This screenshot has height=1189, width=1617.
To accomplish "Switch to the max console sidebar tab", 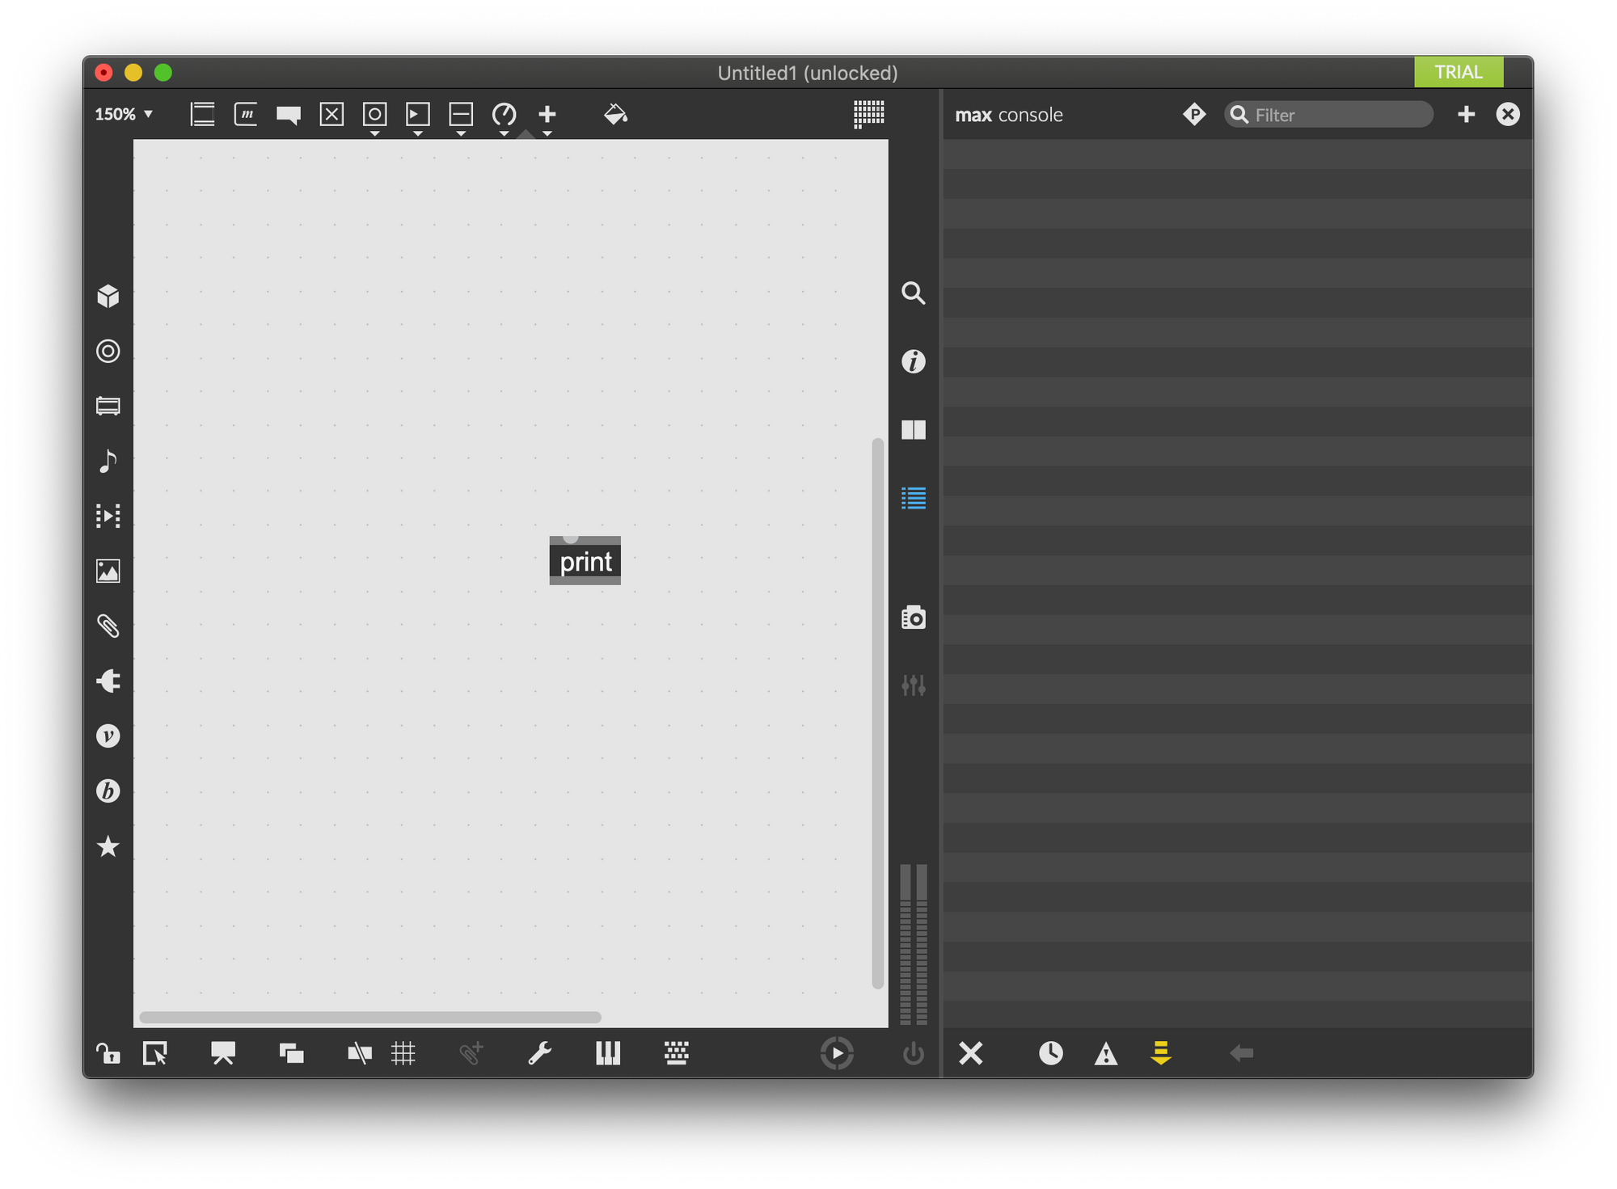I will click(913, 498).
